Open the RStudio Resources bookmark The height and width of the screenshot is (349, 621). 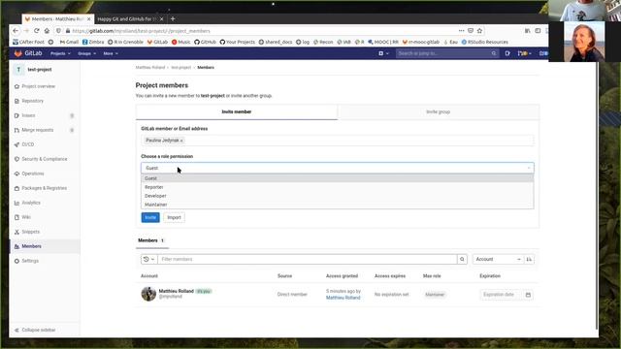tap(485, 42)
